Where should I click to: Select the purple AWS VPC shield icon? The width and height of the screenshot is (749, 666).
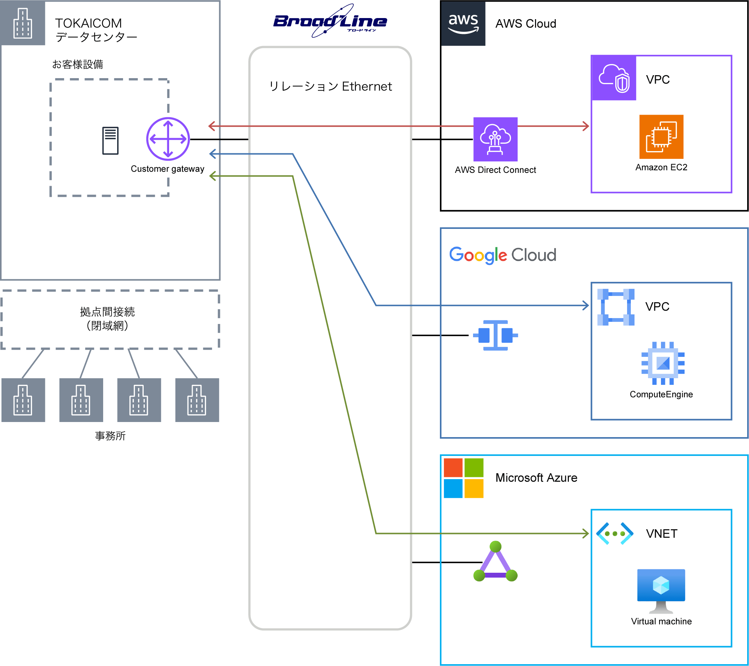(613, 78)
